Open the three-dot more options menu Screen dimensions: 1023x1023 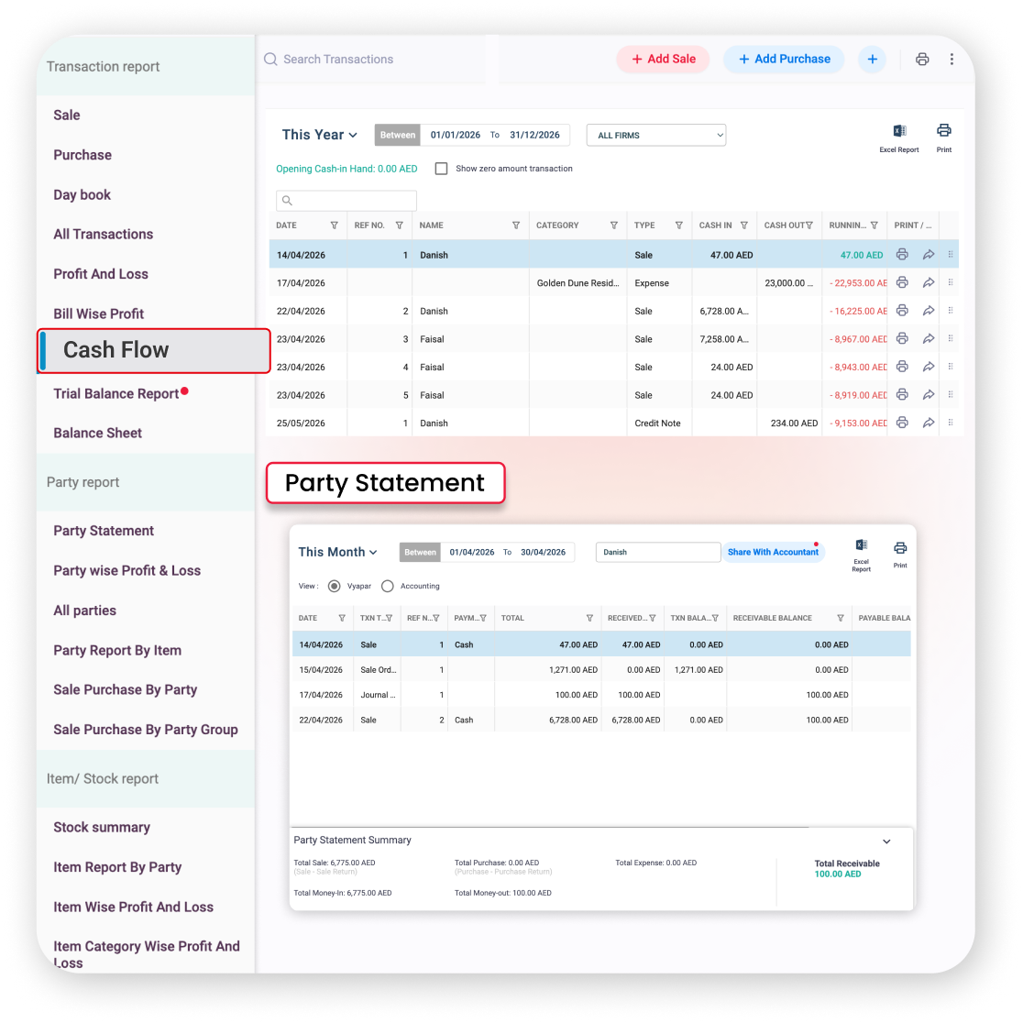click(x=951, y=60)
